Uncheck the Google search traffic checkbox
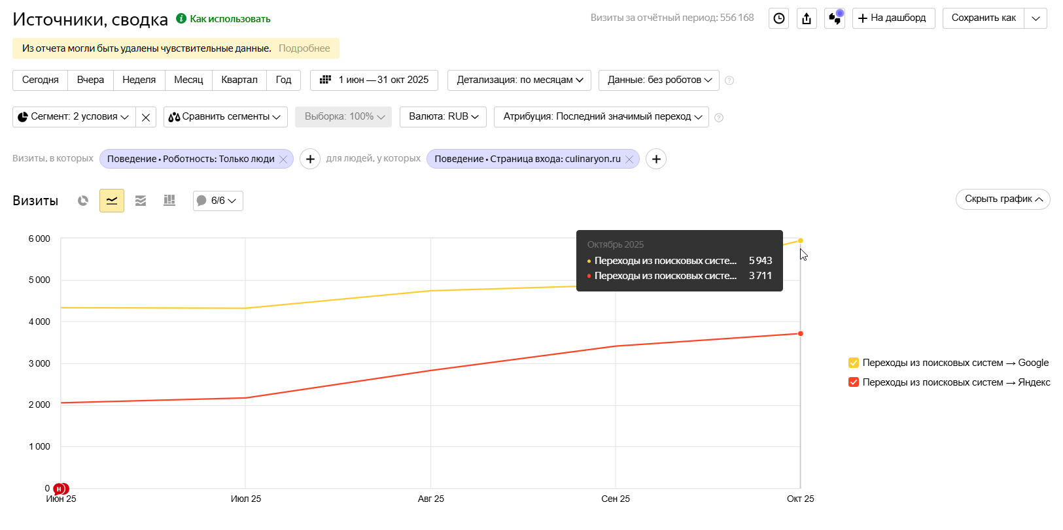1063x530 pixels. (854, 363)
